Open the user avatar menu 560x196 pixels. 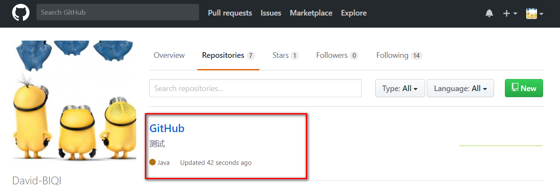(x=535, y=13)
